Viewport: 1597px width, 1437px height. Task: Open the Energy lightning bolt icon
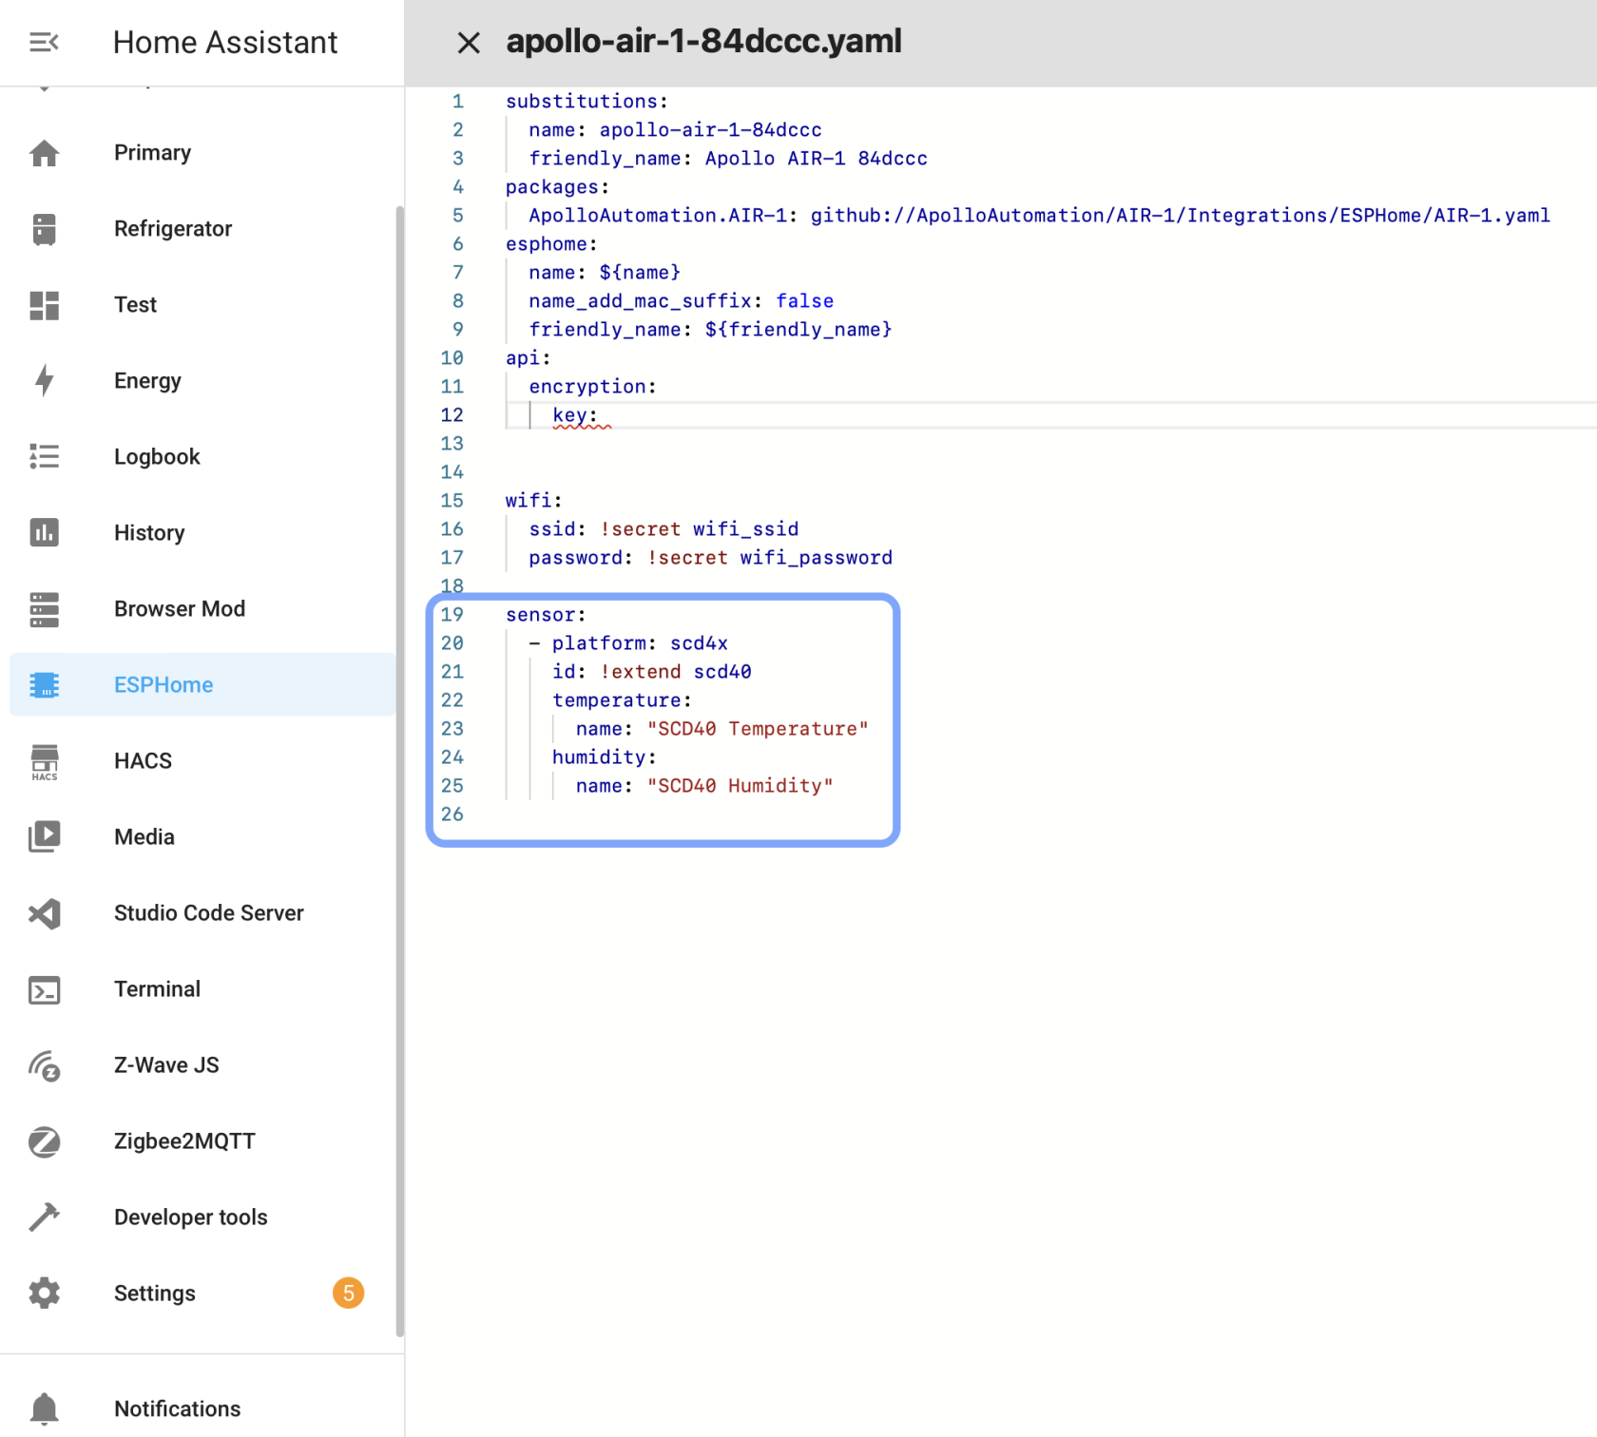point(44,381)
